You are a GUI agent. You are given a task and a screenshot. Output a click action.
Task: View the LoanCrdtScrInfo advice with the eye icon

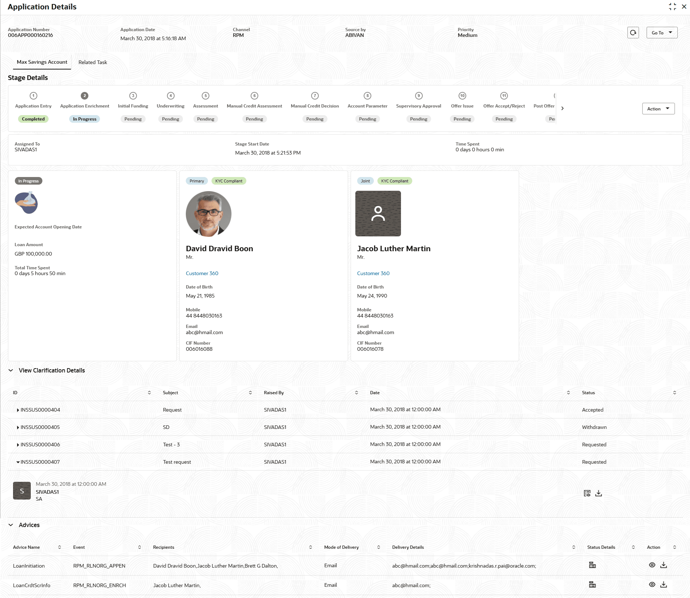coord(652,585)
